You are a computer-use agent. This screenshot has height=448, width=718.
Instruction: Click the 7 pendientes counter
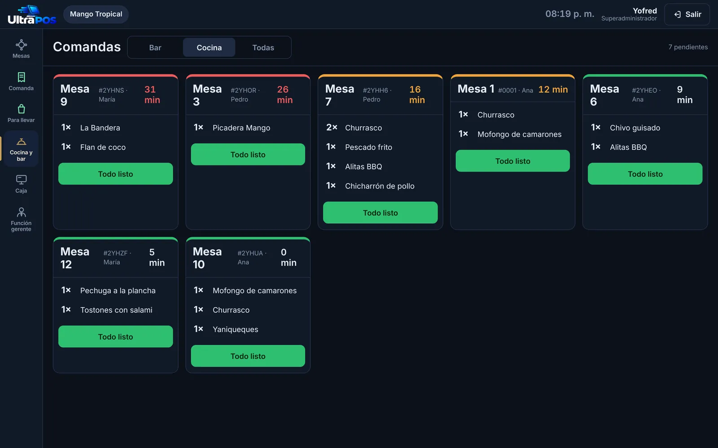click(x=688, y=47)
